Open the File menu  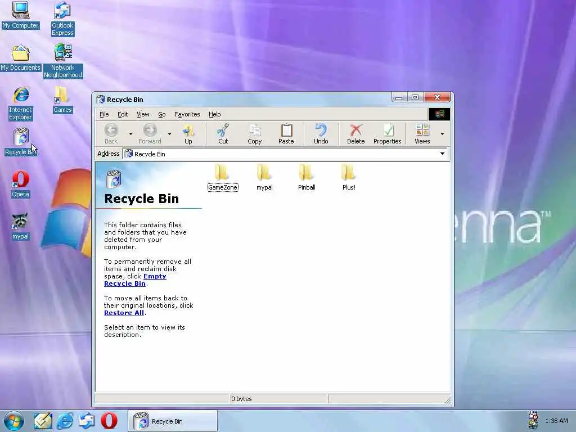click(x=104, y=114)
